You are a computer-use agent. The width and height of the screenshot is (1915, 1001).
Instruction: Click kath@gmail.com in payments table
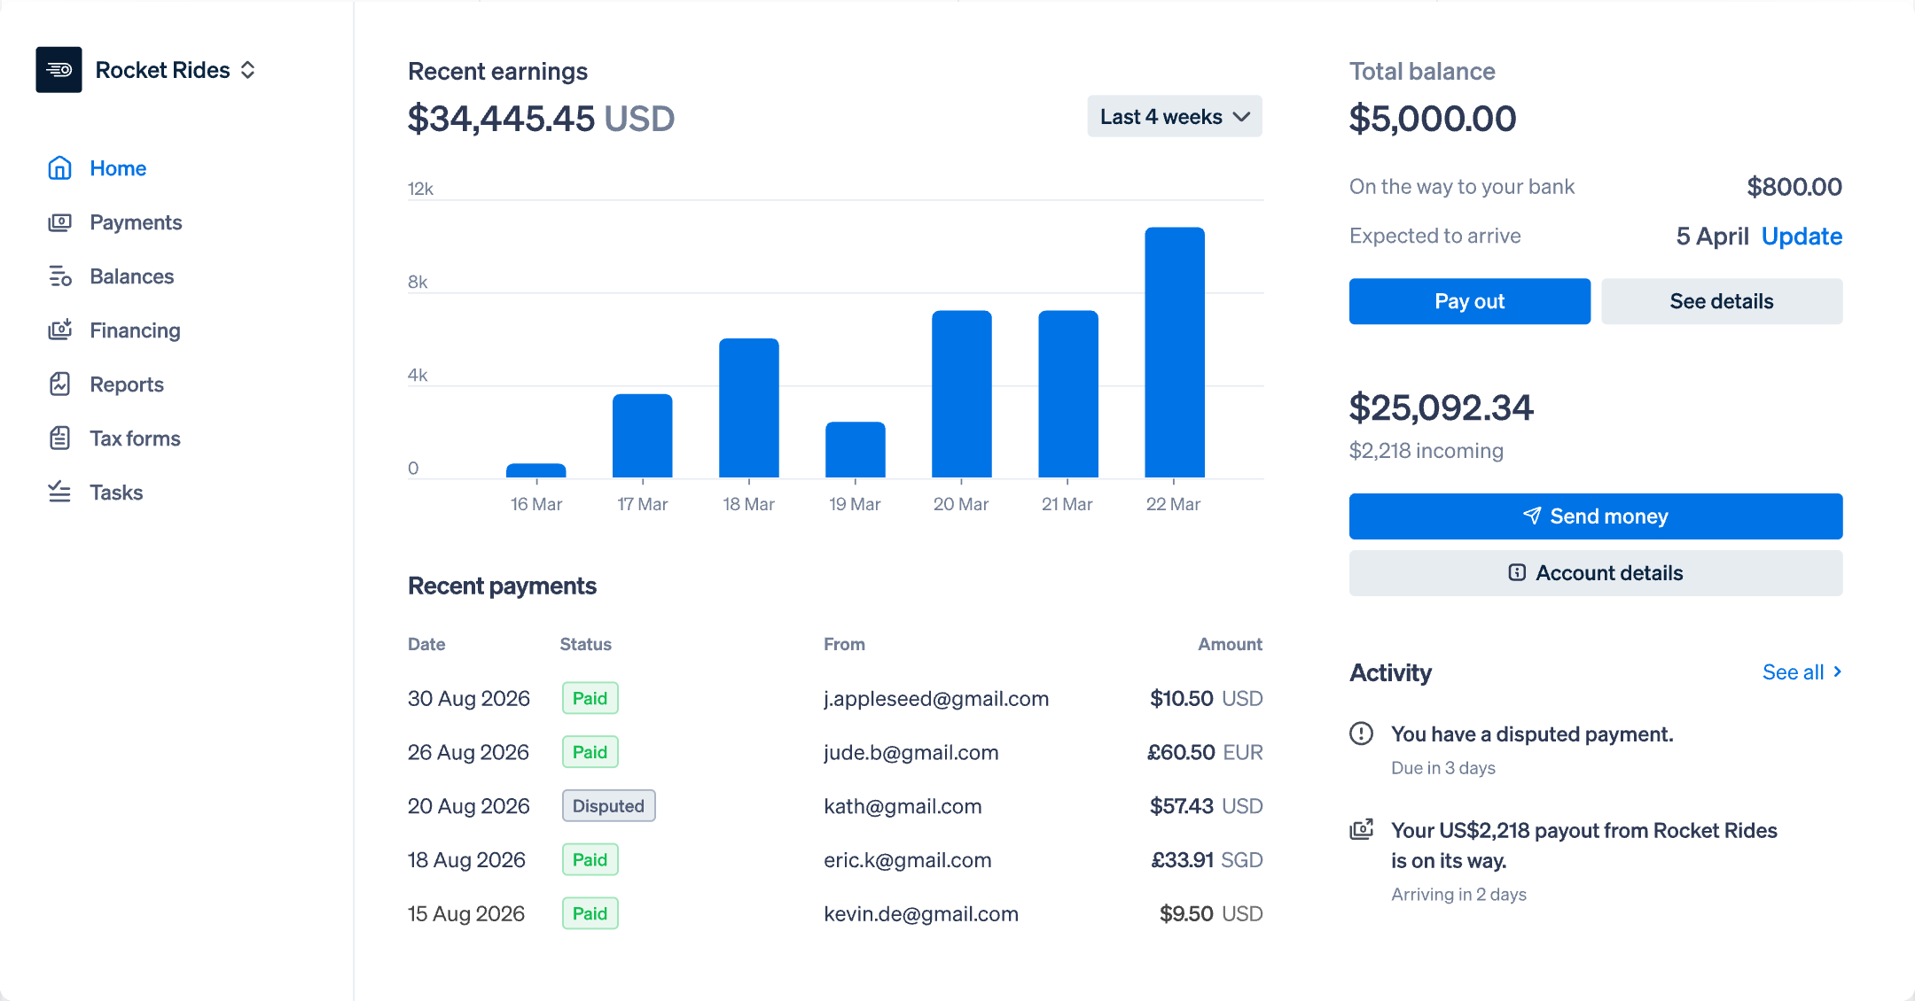pos(903,806)
